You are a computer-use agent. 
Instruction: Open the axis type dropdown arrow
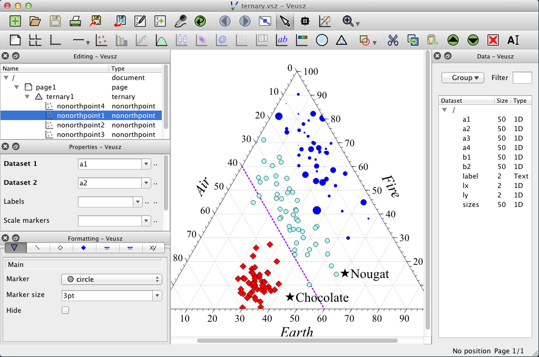point(88,43)
